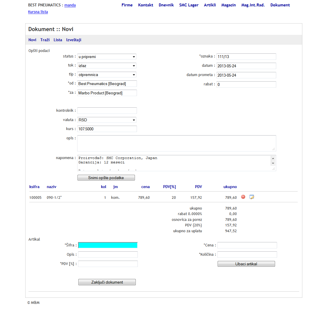Screen dimensions: 327x321
Task: Open the Magacin menu
Action: (x=229, y=5)
